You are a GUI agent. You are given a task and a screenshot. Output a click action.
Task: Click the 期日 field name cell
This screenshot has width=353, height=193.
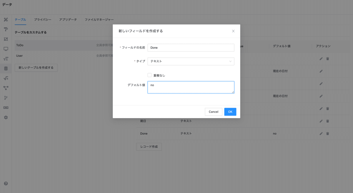[x=143, y=121]
